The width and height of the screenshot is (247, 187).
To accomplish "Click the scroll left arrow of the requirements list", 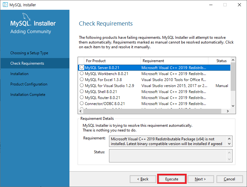I will pos(81,111).
